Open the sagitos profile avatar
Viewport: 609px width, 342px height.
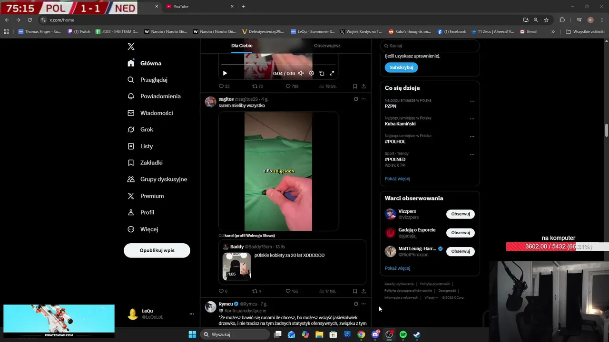tap(210, 102)
